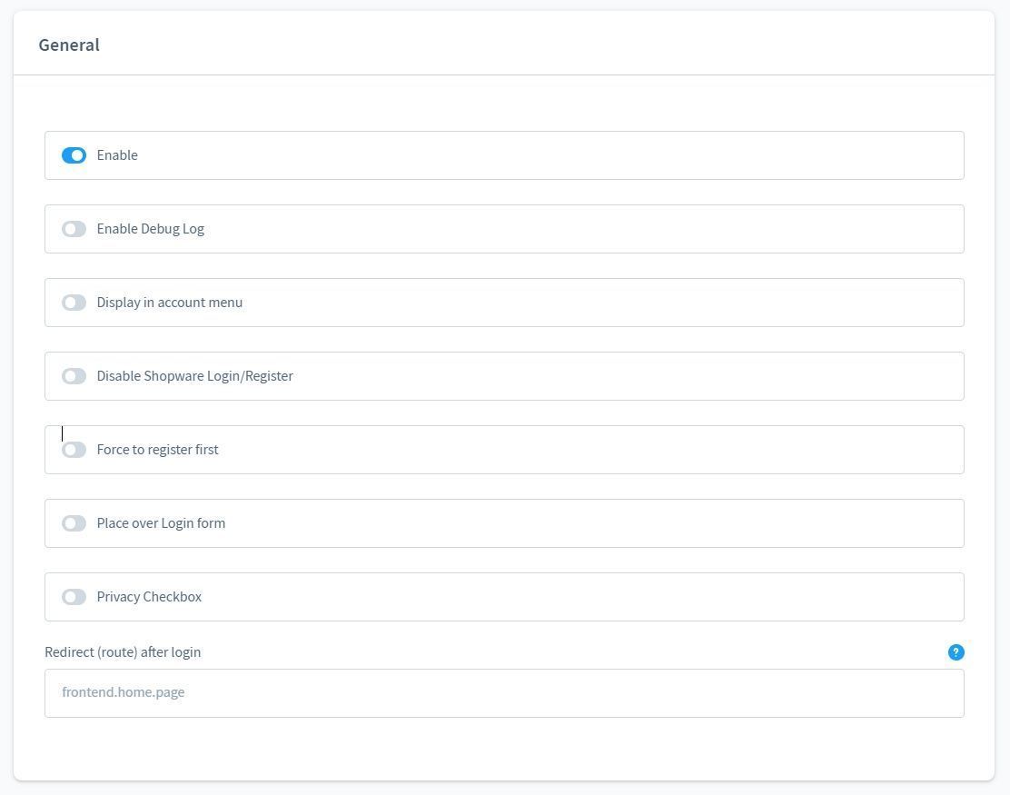Click the General card heading
Image resolution: width=1010 pixels, height=795 pixels.
click(69, 45)
